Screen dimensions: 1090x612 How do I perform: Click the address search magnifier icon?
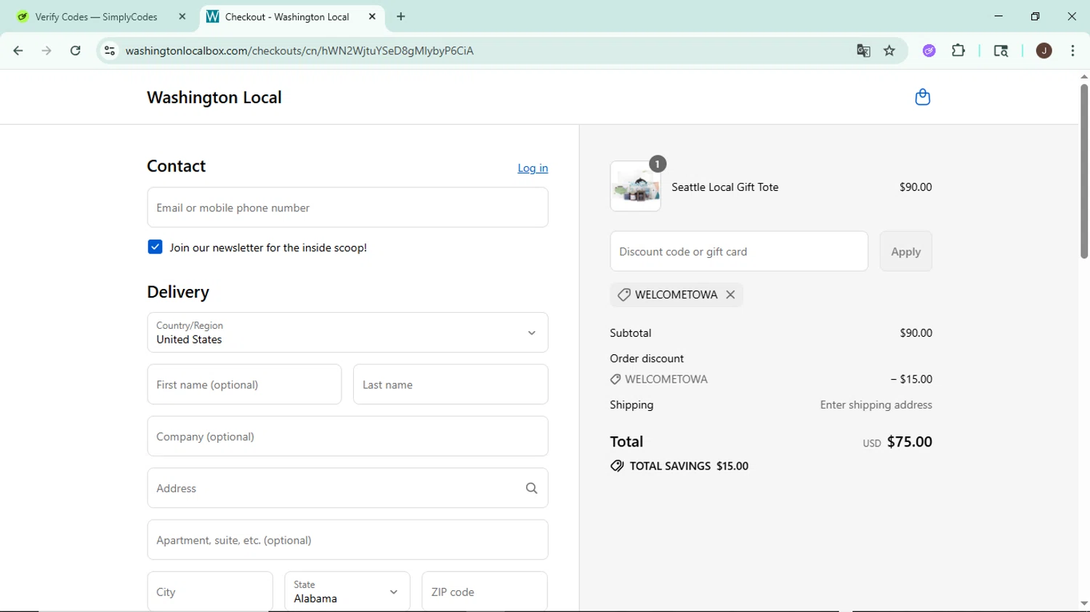[531, 489]
